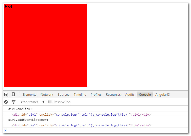This screenshot has height=136, width=191.
Task: Enable the Preserve log checkbox
Action: click(x=50, y=102)
